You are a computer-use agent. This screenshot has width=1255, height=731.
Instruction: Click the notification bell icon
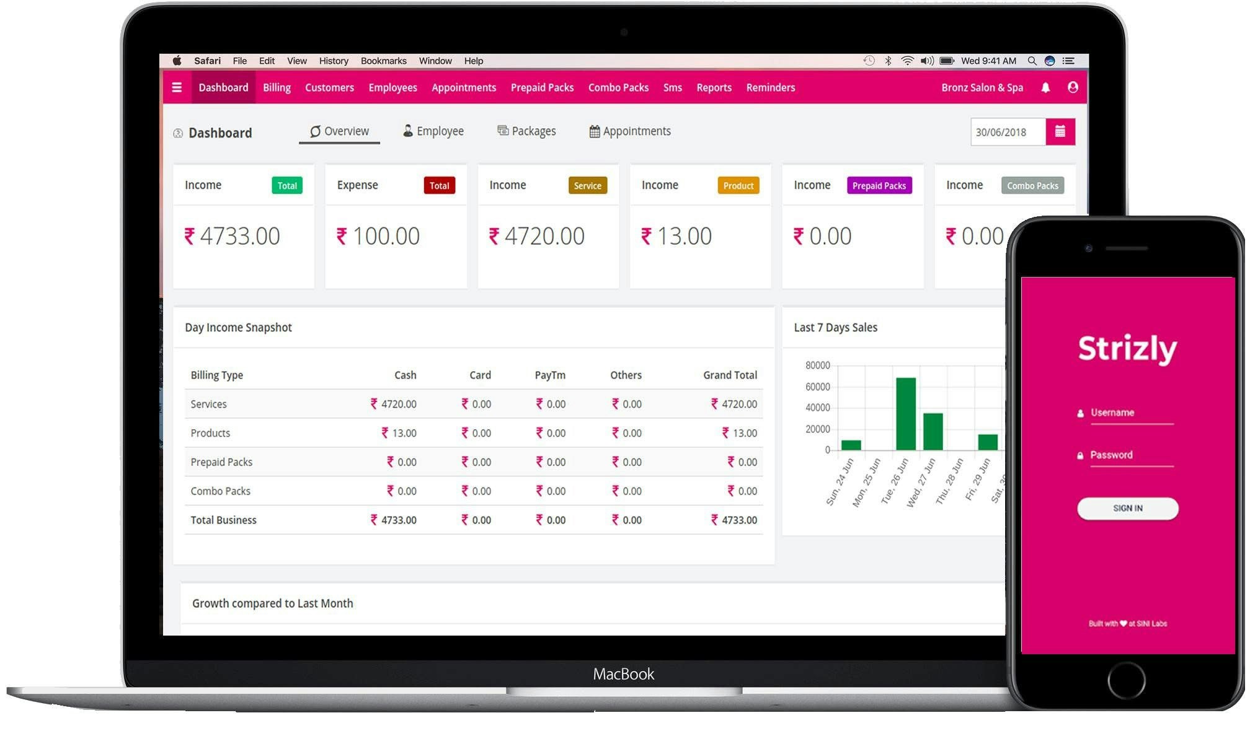pos(1045,87)
